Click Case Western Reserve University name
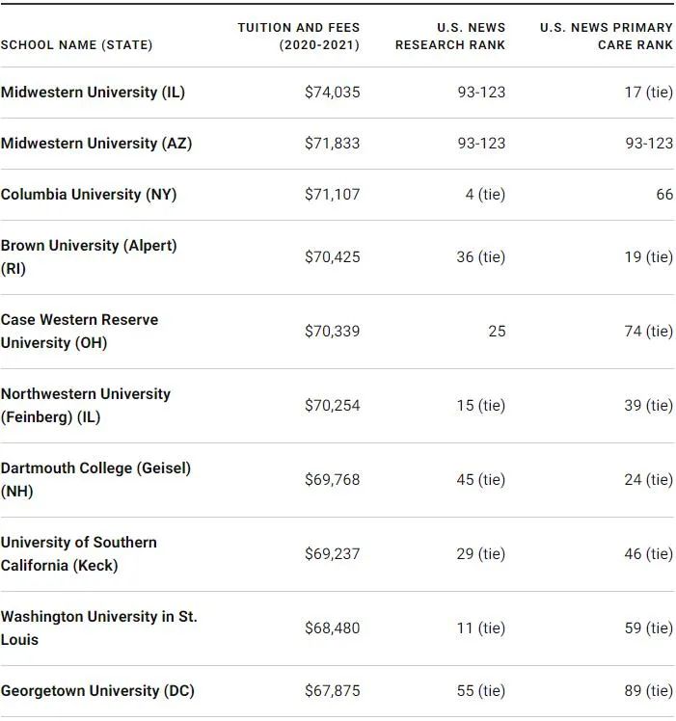676x721 pixels. [79, 332]
